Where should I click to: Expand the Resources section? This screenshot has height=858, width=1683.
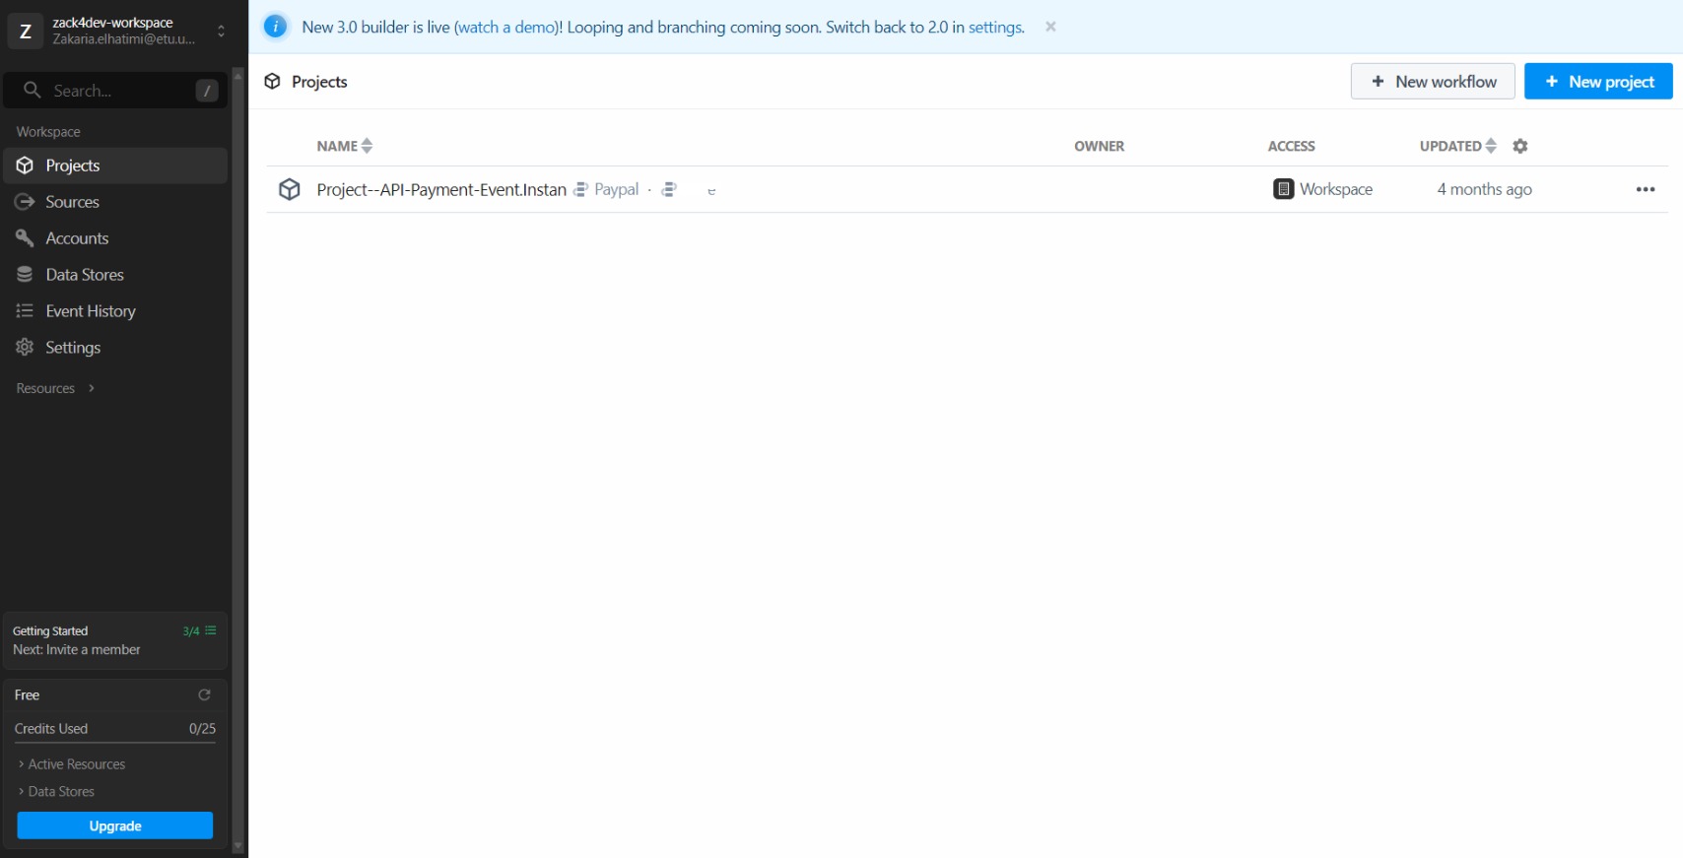click(x=55, y=388)
